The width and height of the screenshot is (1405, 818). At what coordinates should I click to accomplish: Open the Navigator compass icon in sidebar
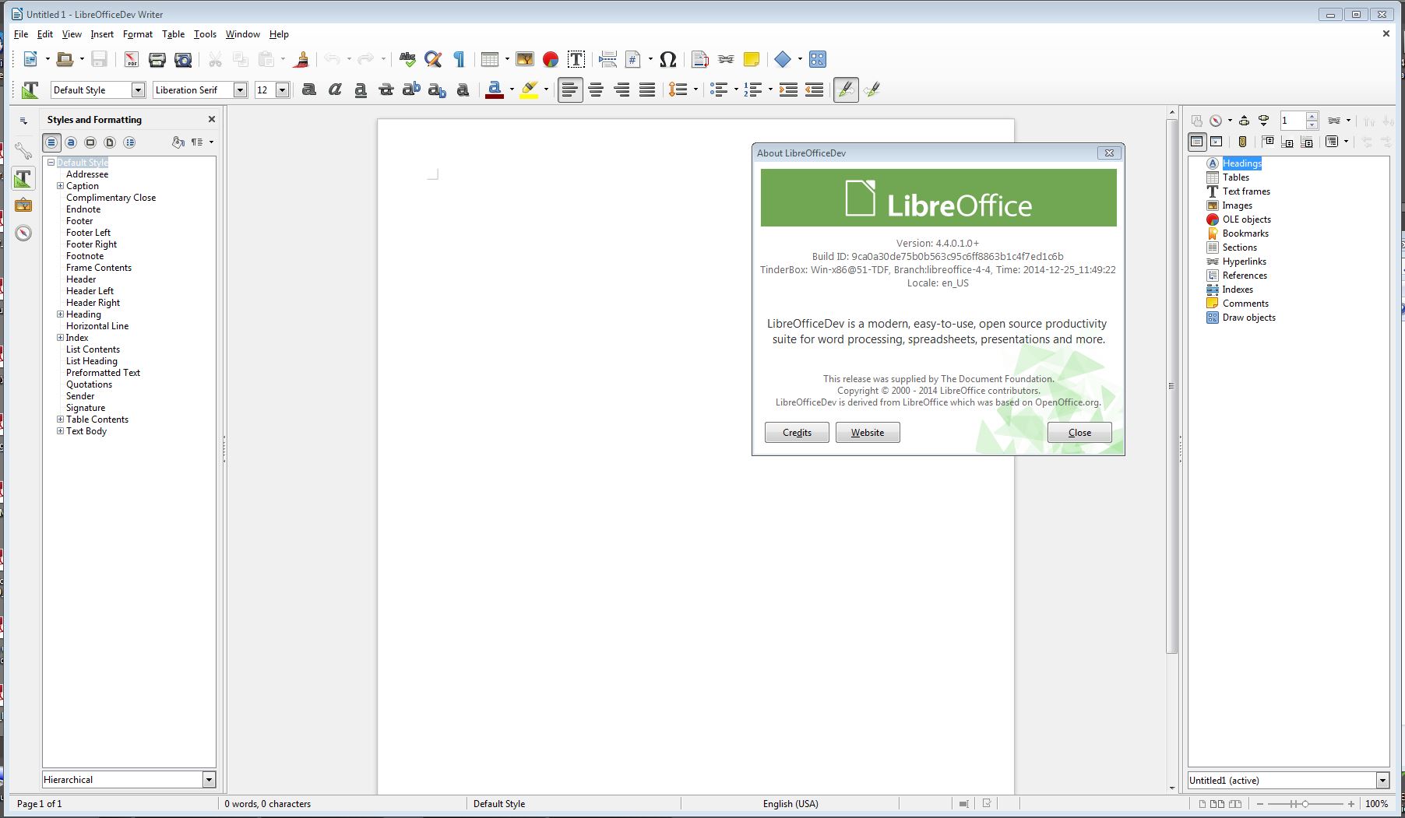(x=23, y=233)
